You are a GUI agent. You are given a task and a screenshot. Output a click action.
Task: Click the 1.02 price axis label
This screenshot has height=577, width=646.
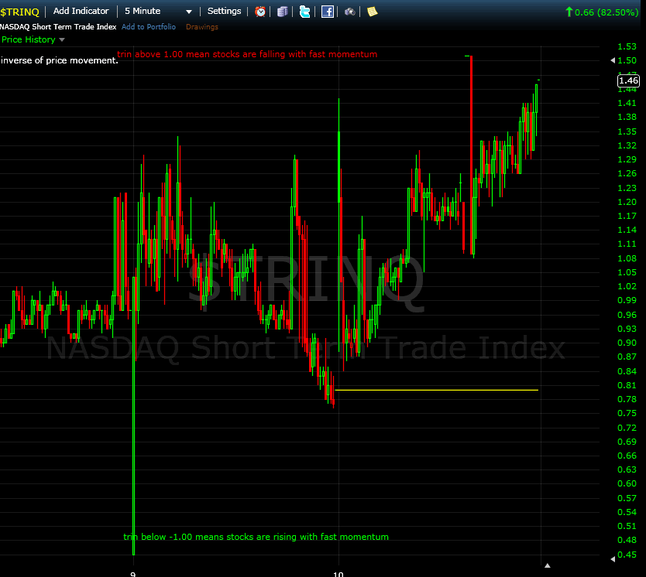(x=627, y=286)
